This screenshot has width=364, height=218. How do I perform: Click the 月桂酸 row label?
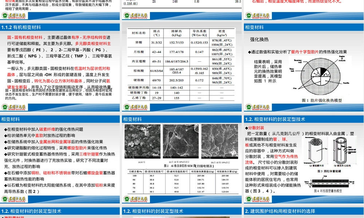point(139,52)
